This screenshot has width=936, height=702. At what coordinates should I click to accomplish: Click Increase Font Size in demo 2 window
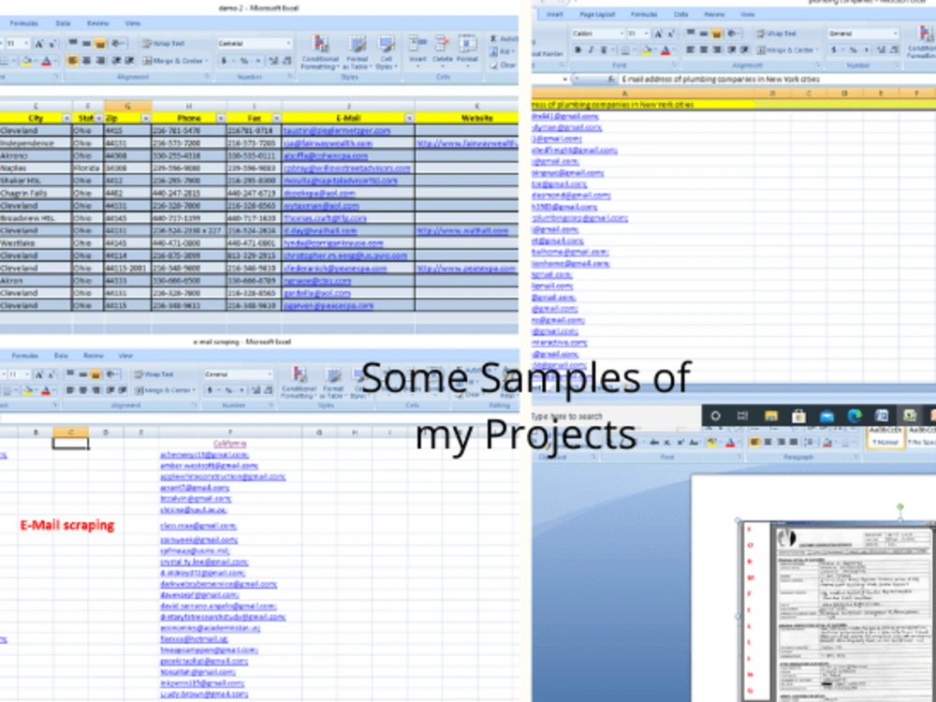pos(38,44)
